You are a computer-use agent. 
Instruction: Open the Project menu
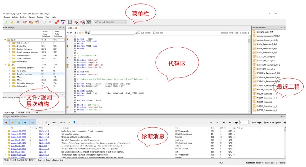tap(7, 17)
